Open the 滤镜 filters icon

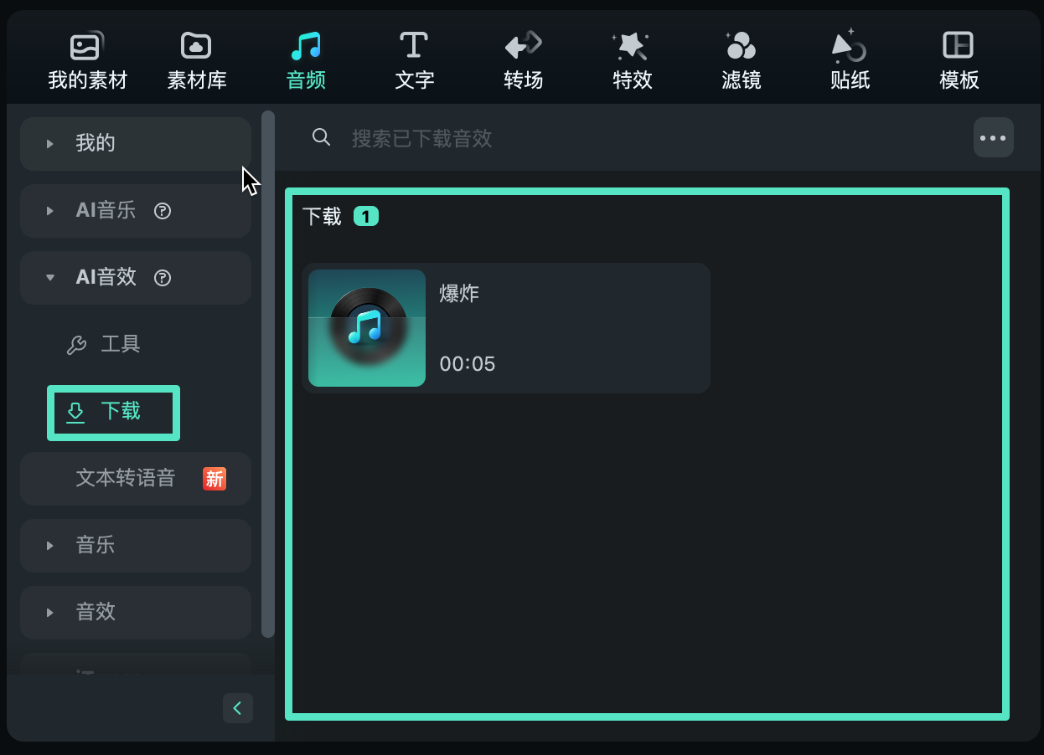click(x=741, y=47)
